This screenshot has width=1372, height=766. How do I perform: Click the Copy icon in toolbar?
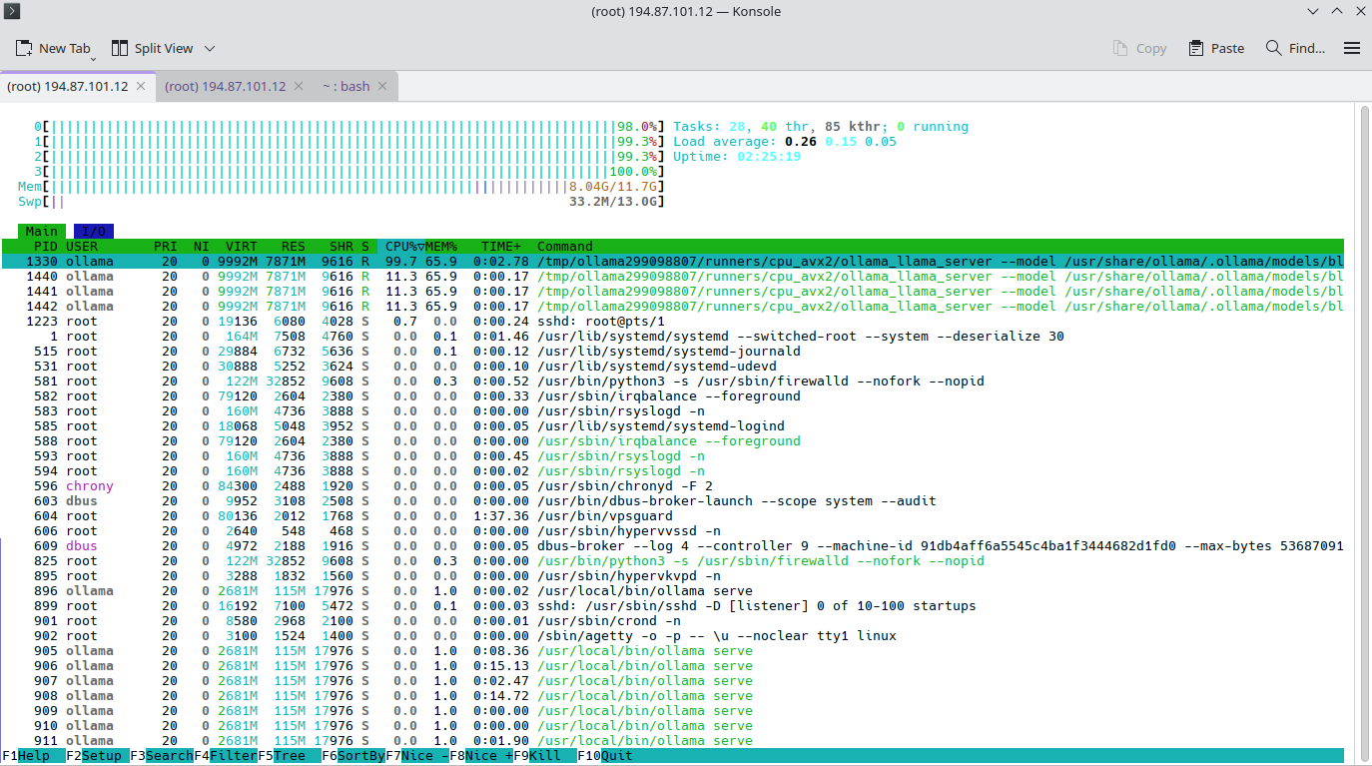(1121, 48)
